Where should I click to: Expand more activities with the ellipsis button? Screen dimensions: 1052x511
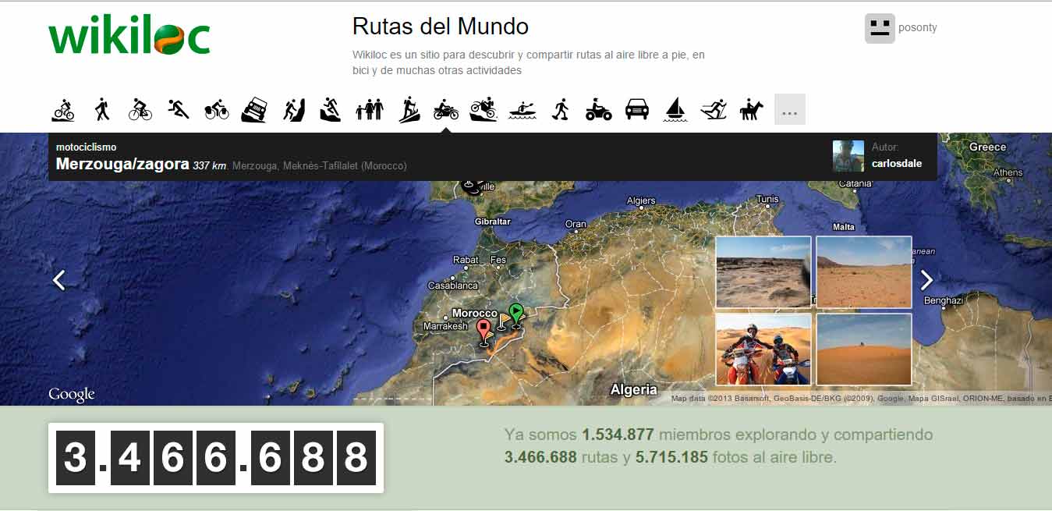pos(789,110)
